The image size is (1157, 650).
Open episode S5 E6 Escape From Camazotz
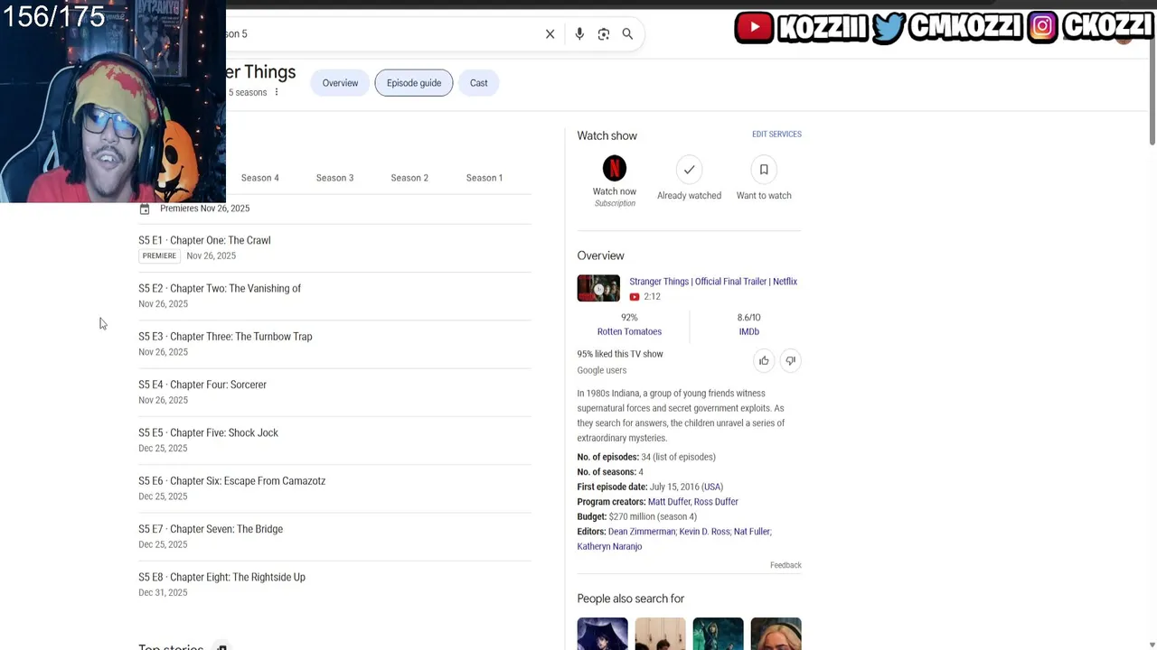pyautogui.click(x=334, y=487)
